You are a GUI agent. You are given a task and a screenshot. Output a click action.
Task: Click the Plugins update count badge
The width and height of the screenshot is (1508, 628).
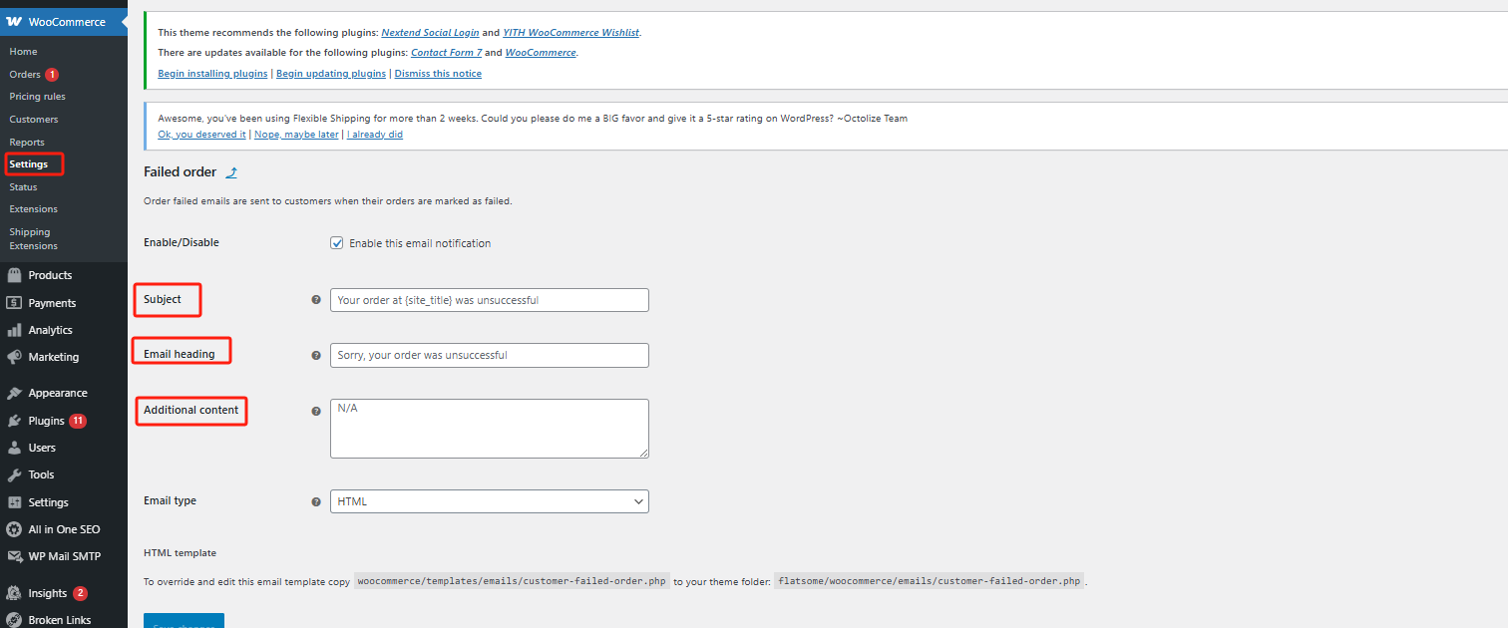[78, 421]
